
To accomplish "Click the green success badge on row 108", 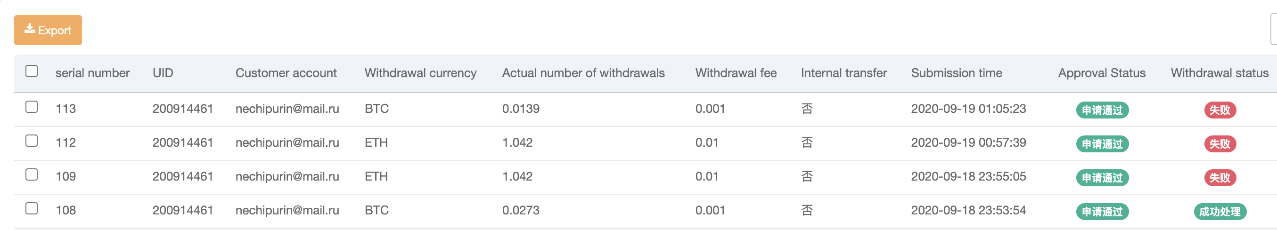I will click(x=1220, y=212).
